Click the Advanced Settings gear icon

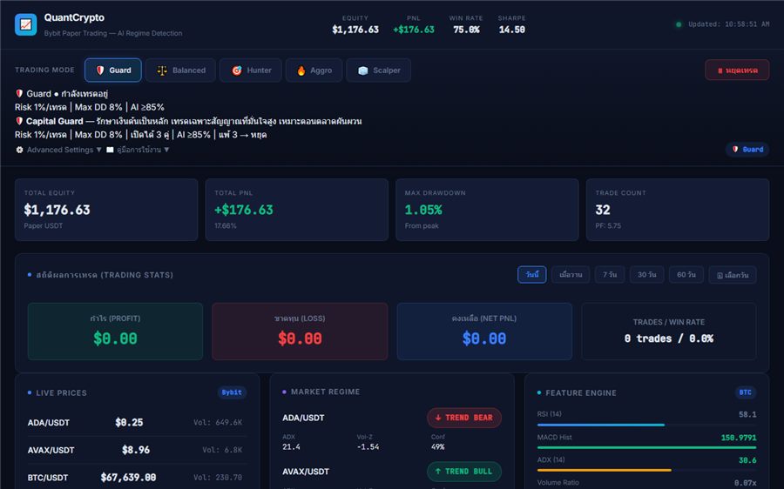pos(19,150)
